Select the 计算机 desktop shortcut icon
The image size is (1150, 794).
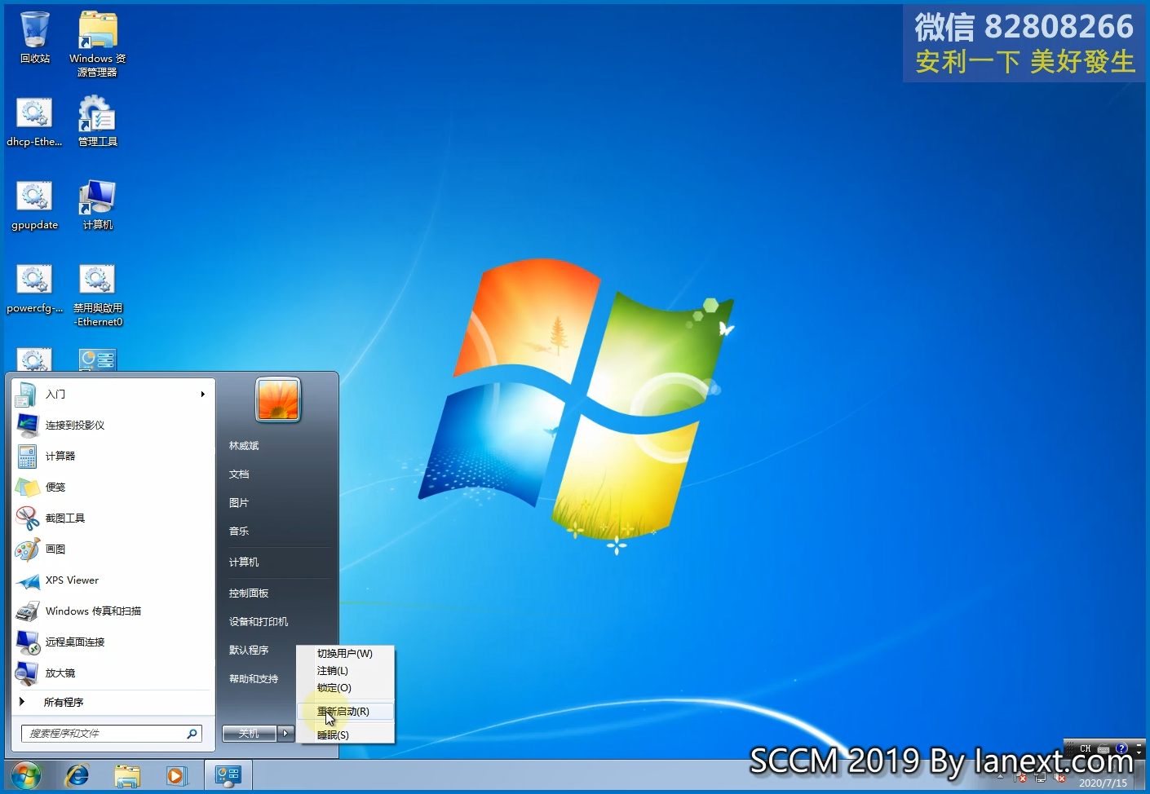point(97,205)
